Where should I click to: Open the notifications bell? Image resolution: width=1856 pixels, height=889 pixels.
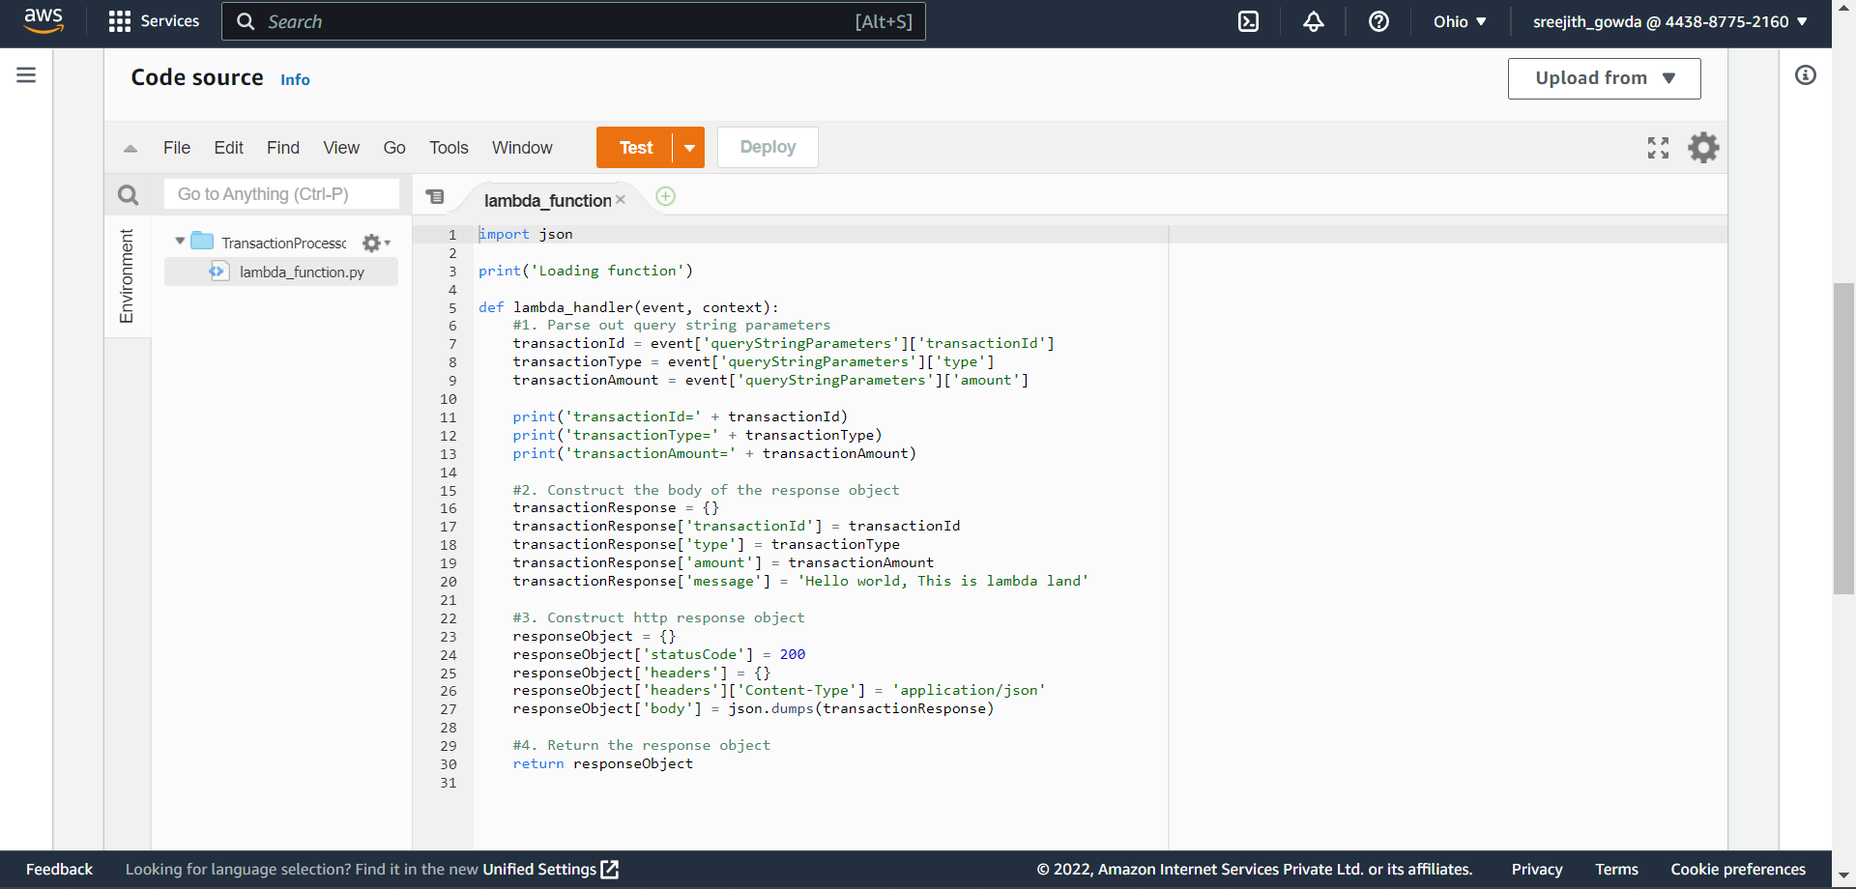1313,20
